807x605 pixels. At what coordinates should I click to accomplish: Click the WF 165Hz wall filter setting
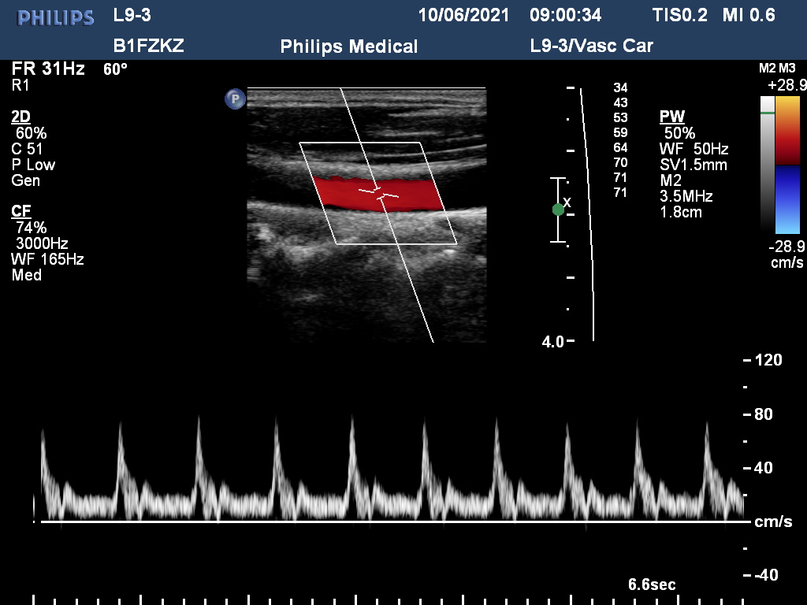[x=47, y=259]
